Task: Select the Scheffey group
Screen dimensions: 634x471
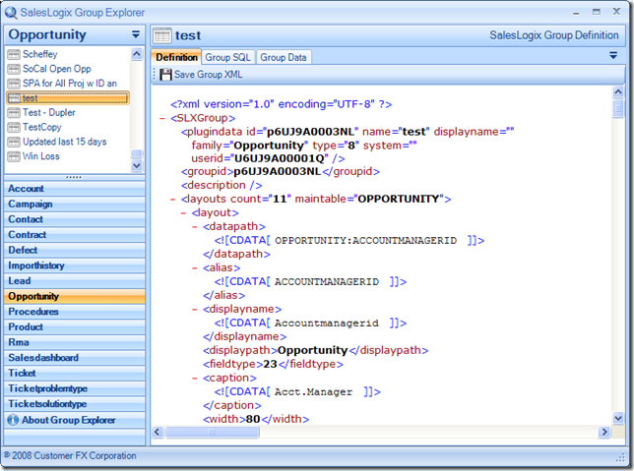Action: tap(40, 54)
